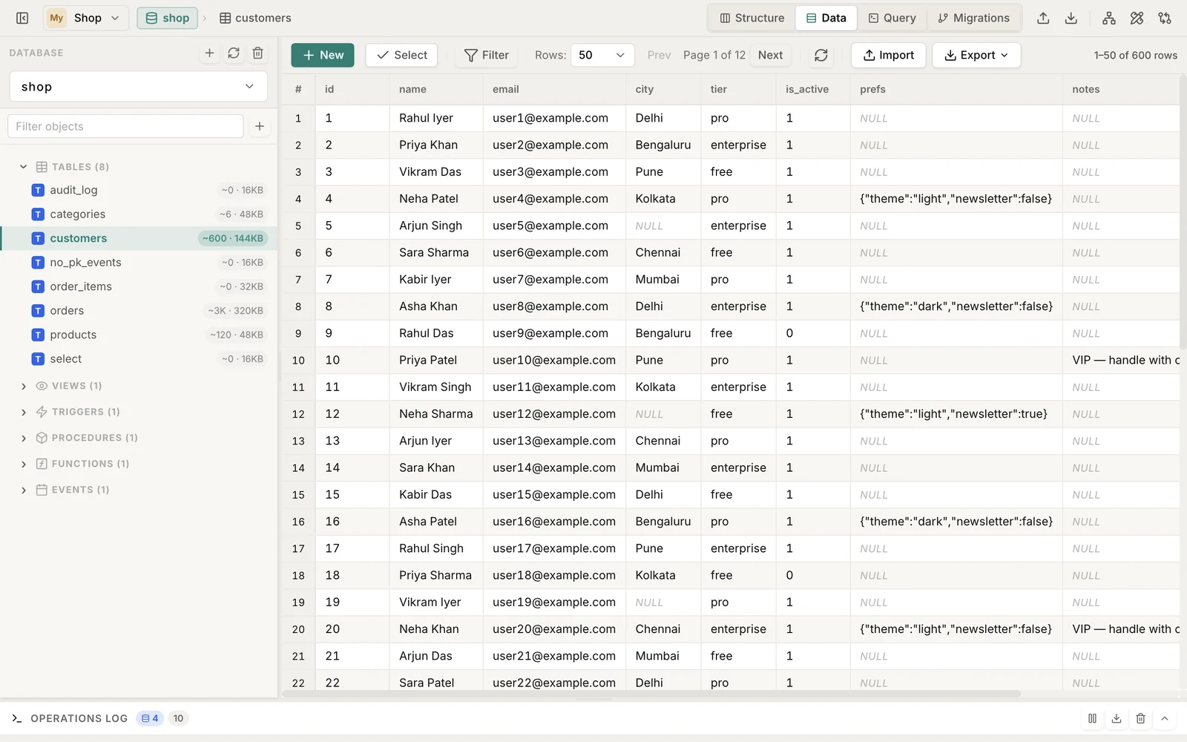Reload table data with refresh icon

pos(821,55)
